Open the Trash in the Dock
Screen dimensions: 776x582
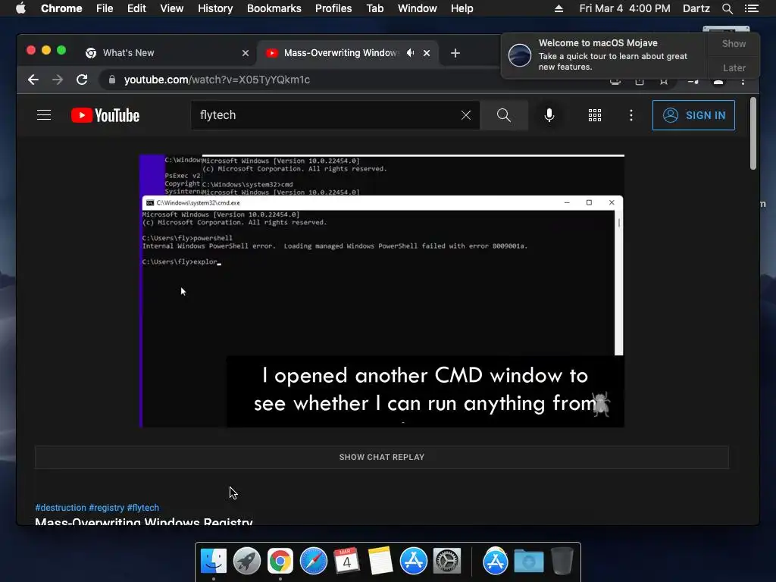point(562,561)
